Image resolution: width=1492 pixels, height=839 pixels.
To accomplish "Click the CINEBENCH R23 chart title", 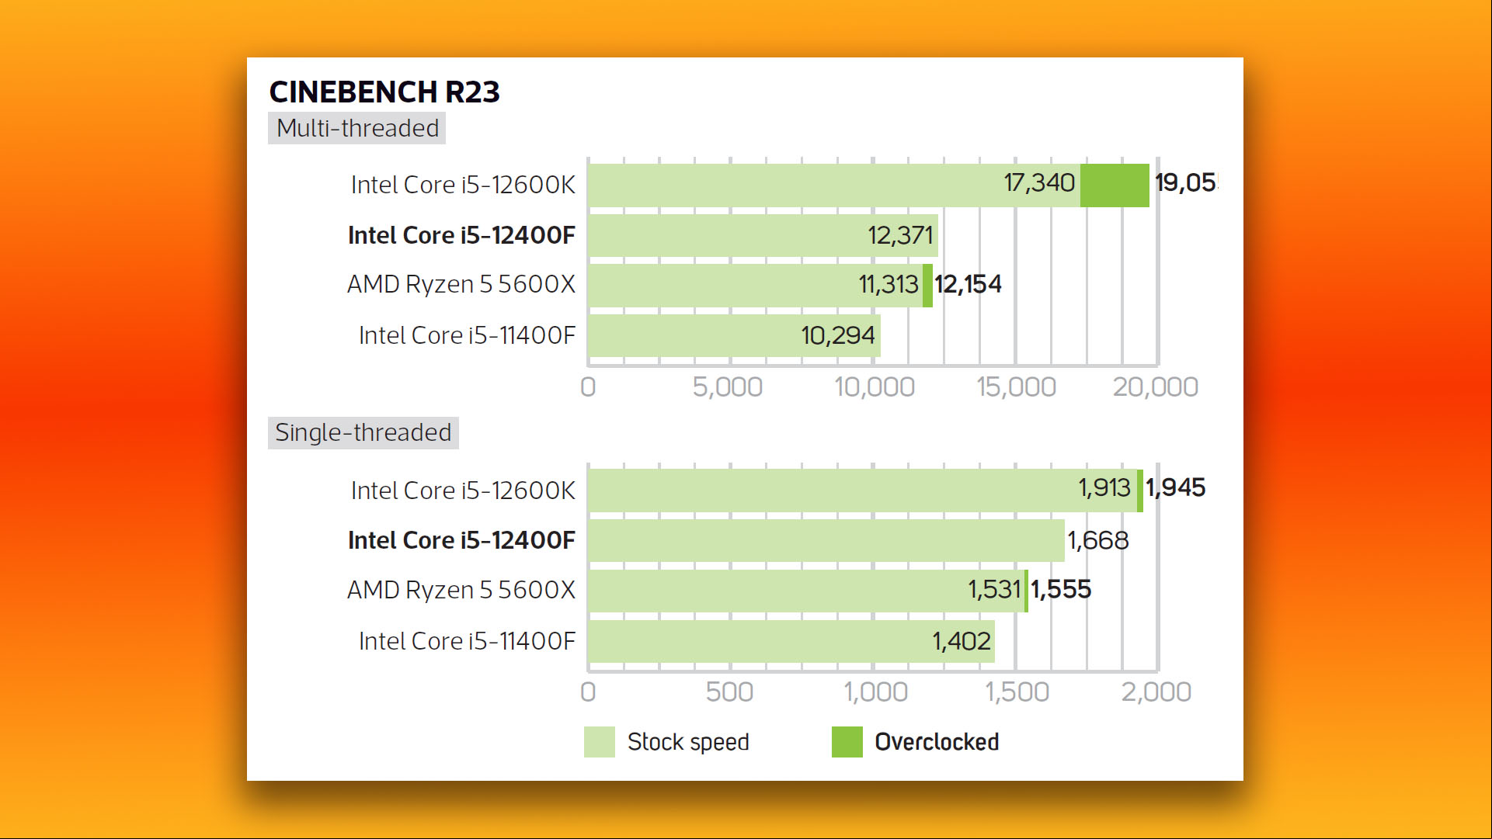I will pos(384,92).
